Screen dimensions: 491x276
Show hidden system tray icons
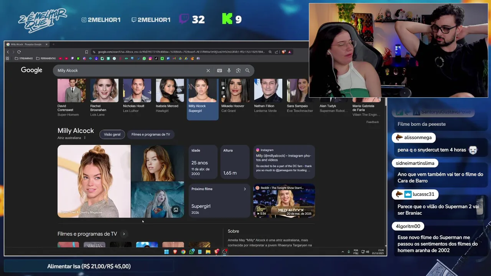(x=343, y=252)
